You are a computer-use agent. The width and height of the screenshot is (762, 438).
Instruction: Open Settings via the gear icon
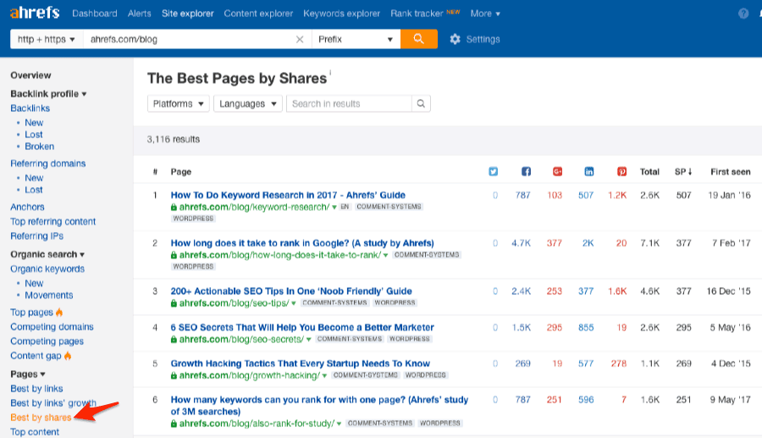(x=455, y=39)
